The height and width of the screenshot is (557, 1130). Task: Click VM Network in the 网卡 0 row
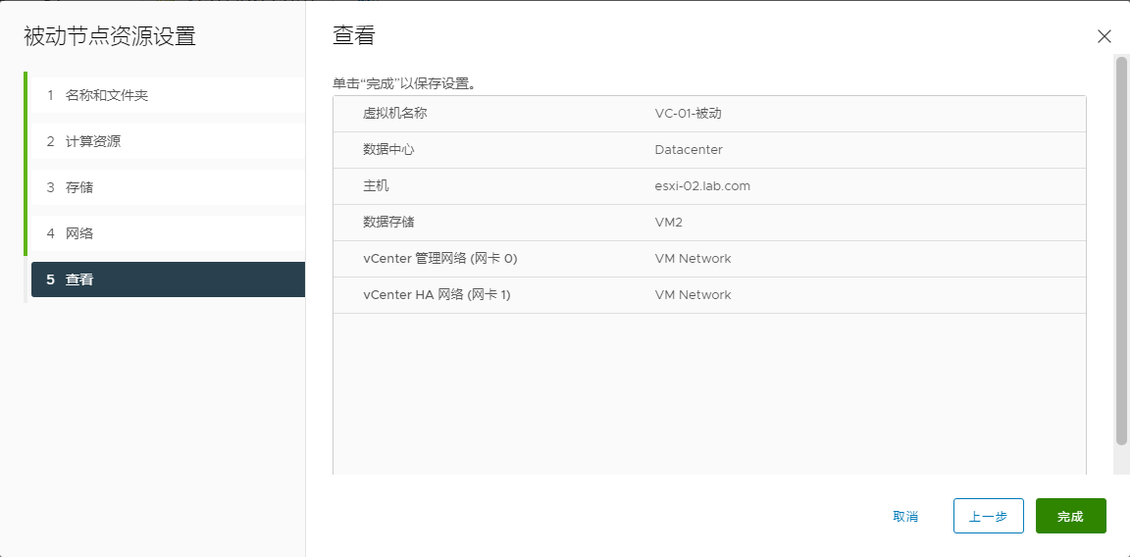[x=693, y=259]
